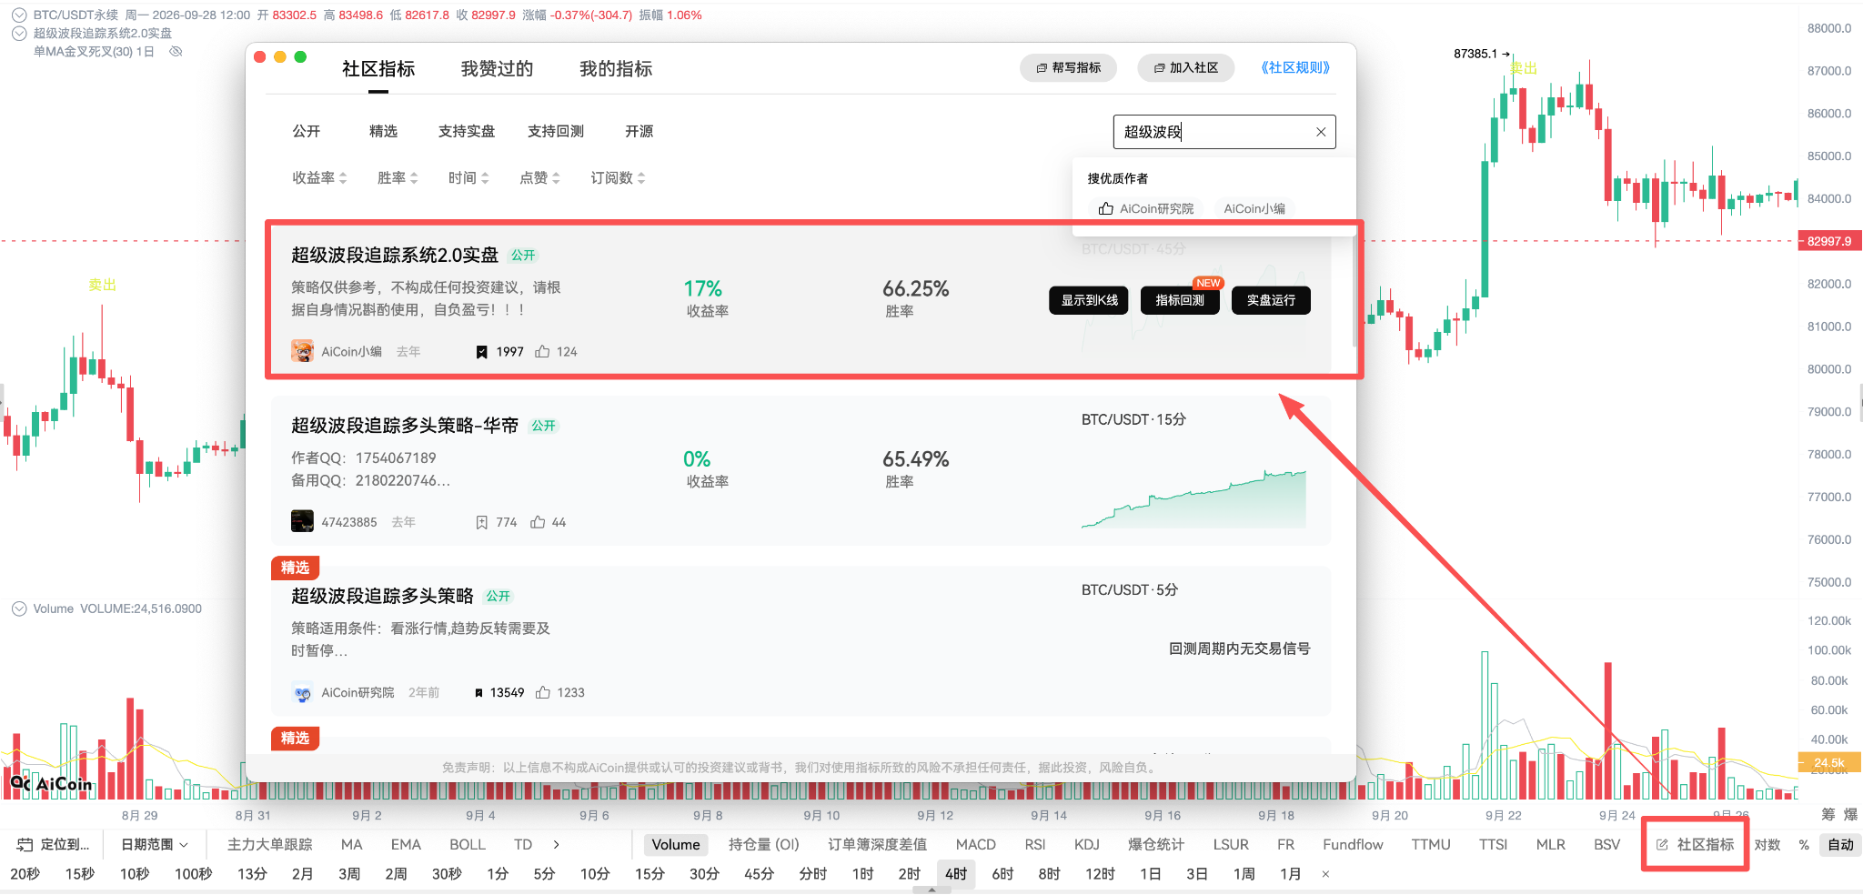The width and height of the screenshot is (1863, 895).
Task: Click the bookmark icon showing 13549
Action: pos(478,693)
